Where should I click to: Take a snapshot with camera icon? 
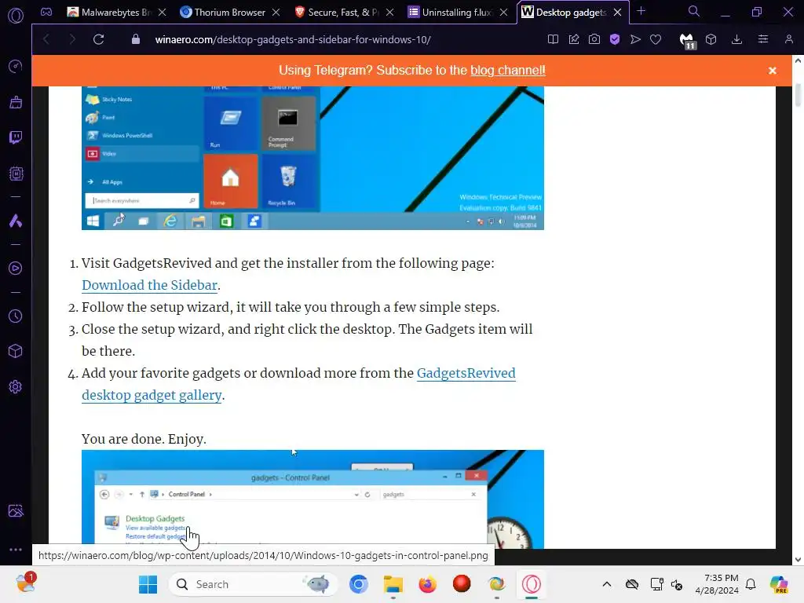pos(594,39)
